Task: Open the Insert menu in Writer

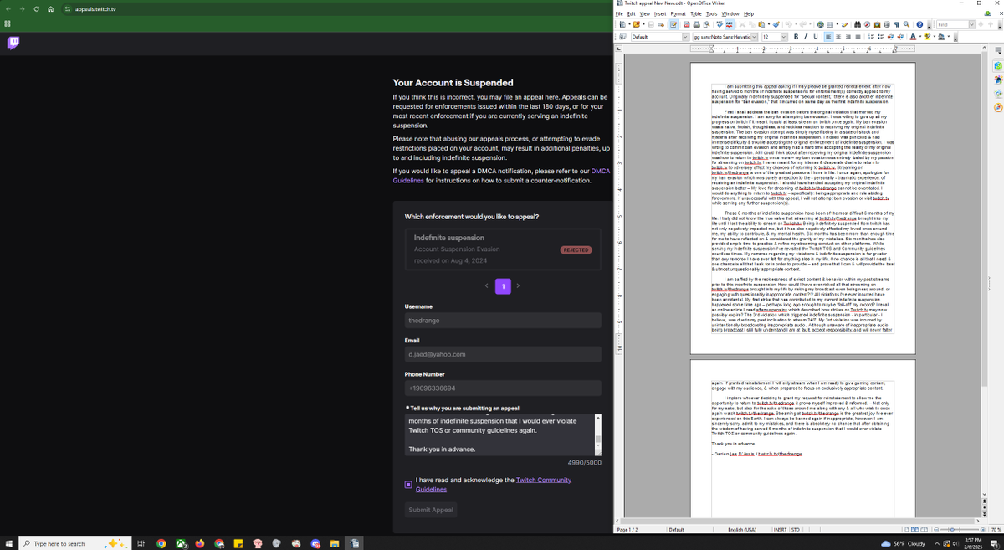Action: point(660,13)
